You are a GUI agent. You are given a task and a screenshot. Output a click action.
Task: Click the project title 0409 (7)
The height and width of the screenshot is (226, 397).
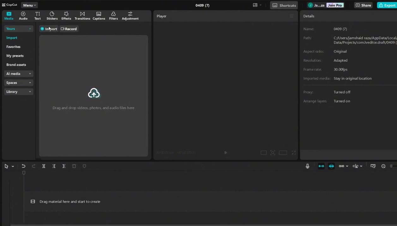[202, 5]
